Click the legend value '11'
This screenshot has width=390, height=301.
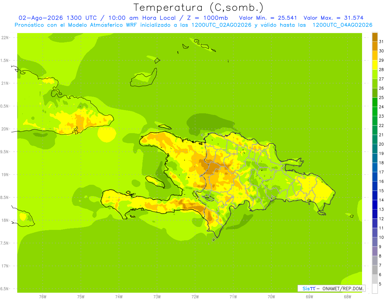[x=381, y=228]
